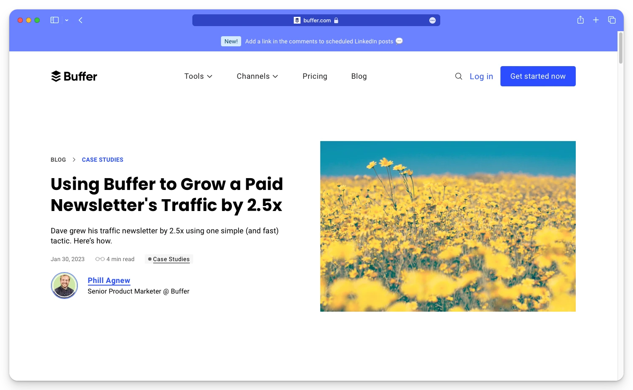Expand the Channels menu
Image resolution: width=633 pixels, height=390 pixels.
(258, 76)
